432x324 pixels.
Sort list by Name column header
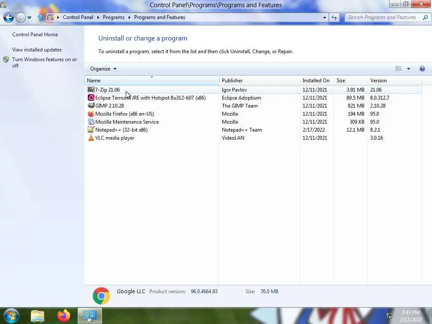(152, 81)
